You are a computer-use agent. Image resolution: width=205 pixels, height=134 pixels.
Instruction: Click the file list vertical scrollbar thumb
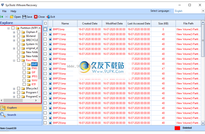point(203,41)
